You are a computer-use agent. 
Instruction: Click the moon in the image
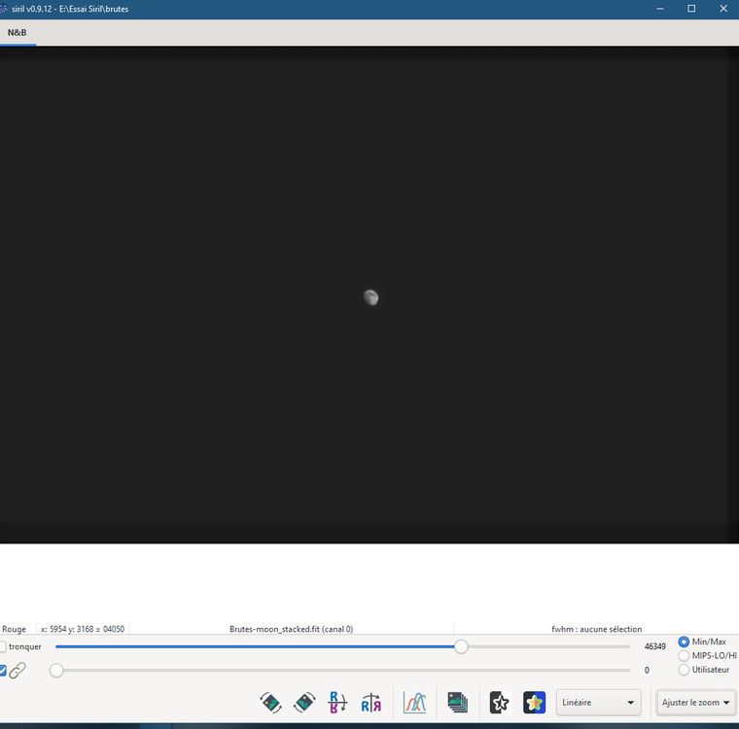tap(370, 297)
